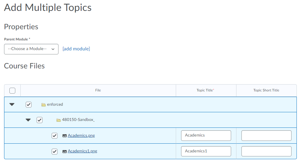
Task: Deselect the Academics1.png file checkbox
Action: tap(54, 151)
